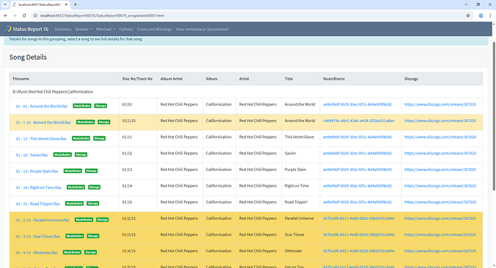496x268 pixels.
Task: Click Discogs badge next to Savior.flac
Action: click(81, 155)
